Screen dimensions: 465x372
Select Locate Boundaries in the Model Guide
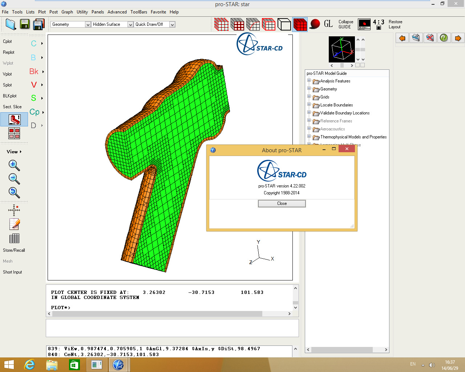(336, 105)
